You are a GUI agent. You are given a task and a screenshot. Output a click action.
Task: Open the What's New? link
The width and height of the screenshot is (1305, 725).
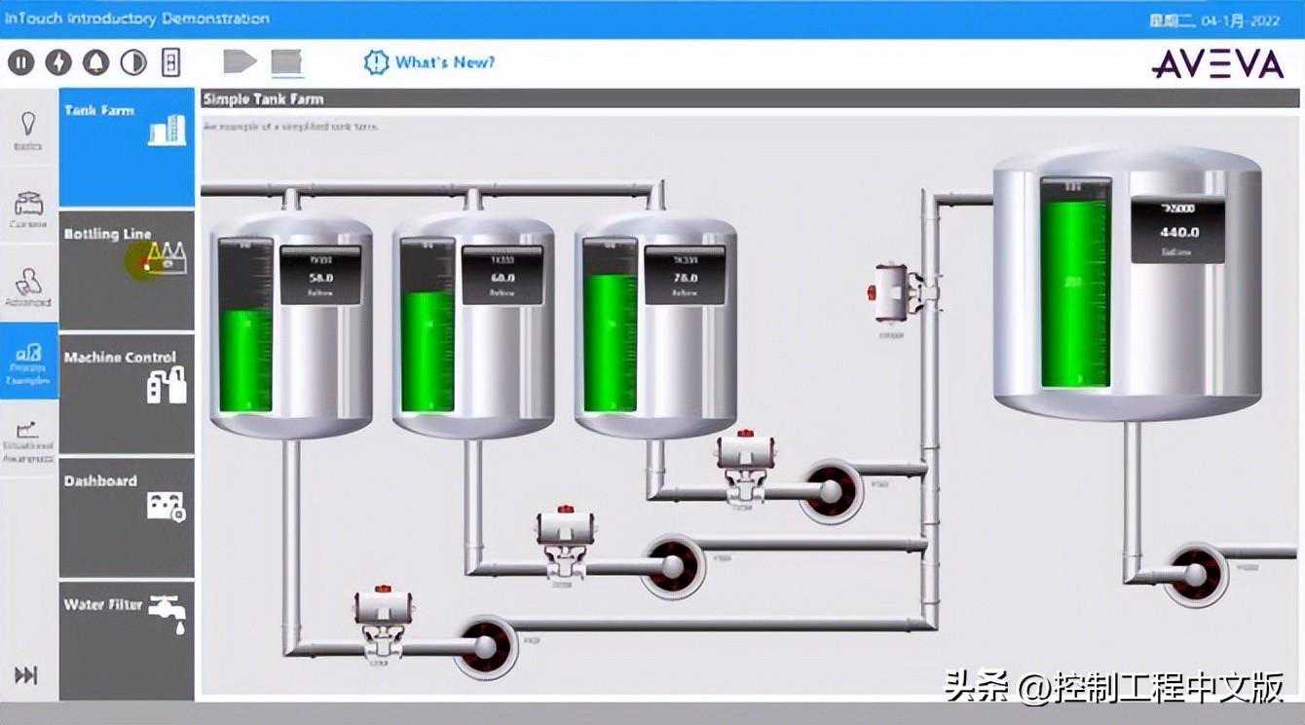click(x=429, y=62)
